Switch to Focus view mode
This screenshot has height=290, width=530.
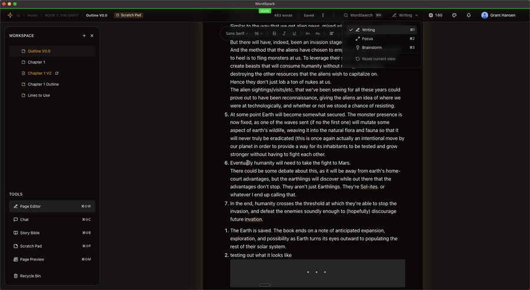pyautogui.click(x=383, y=38)
